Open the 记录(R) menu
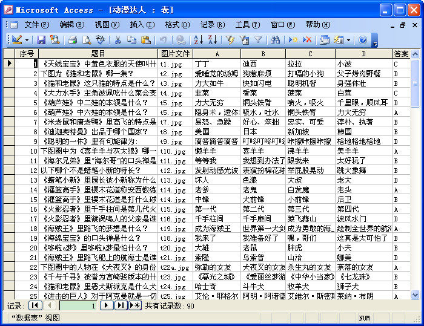 point(213,25)
